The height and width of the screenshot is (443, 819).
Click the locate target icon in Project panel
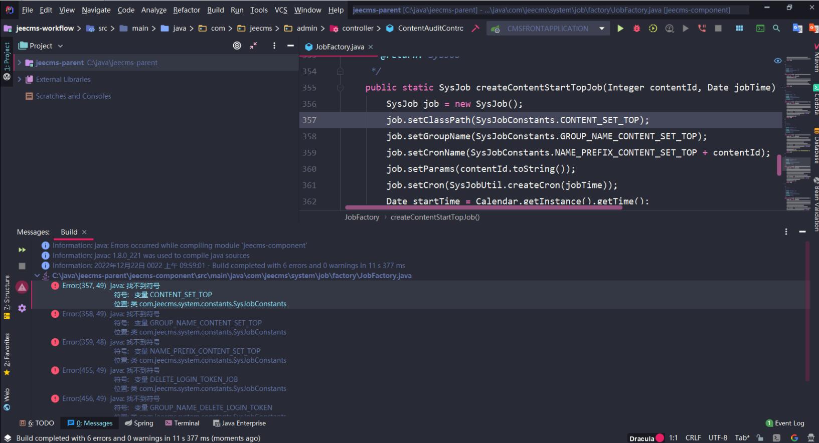[237, 46]
